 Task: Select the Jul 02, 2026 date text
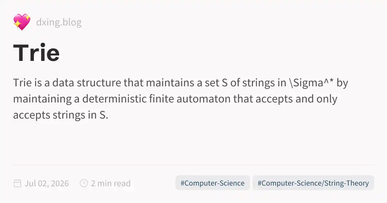point(46,183)
